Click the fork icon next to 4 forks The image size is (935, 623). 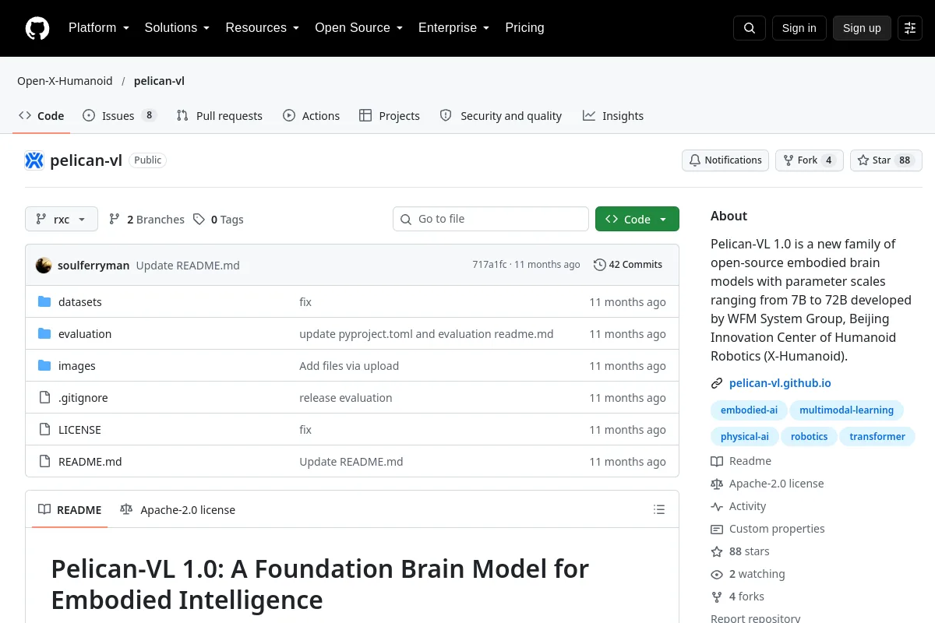tap(717, 597)
